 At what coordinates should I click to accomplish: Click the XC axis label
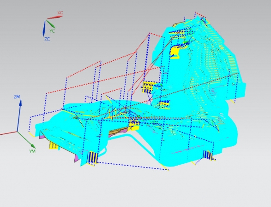[x=60, y=13]
